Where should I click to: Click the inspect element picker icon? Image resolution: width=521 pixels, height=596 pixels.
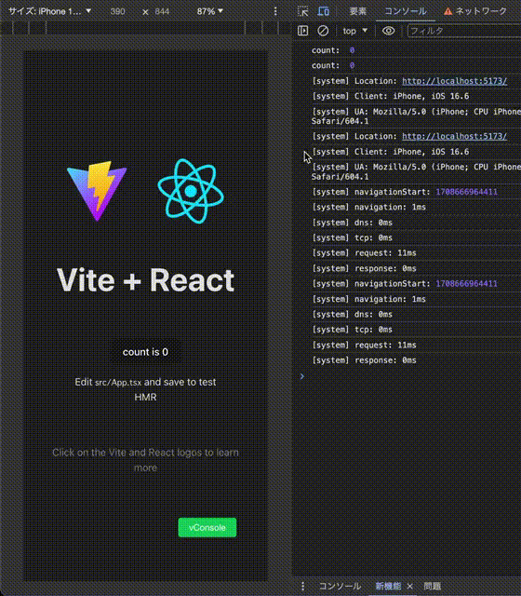pyautogui.click(x=303, y=11)
